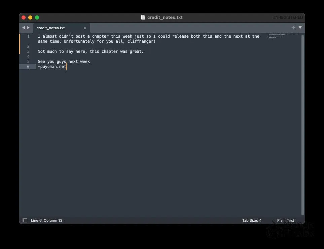
Task: Select the credit_notes.txt tab
Action: pyautogui.click(x=61, y=28)
